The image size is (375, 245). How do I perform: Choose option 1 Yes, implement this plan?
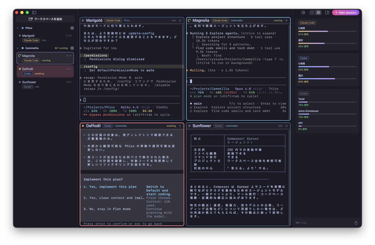[x=110, y=187]
